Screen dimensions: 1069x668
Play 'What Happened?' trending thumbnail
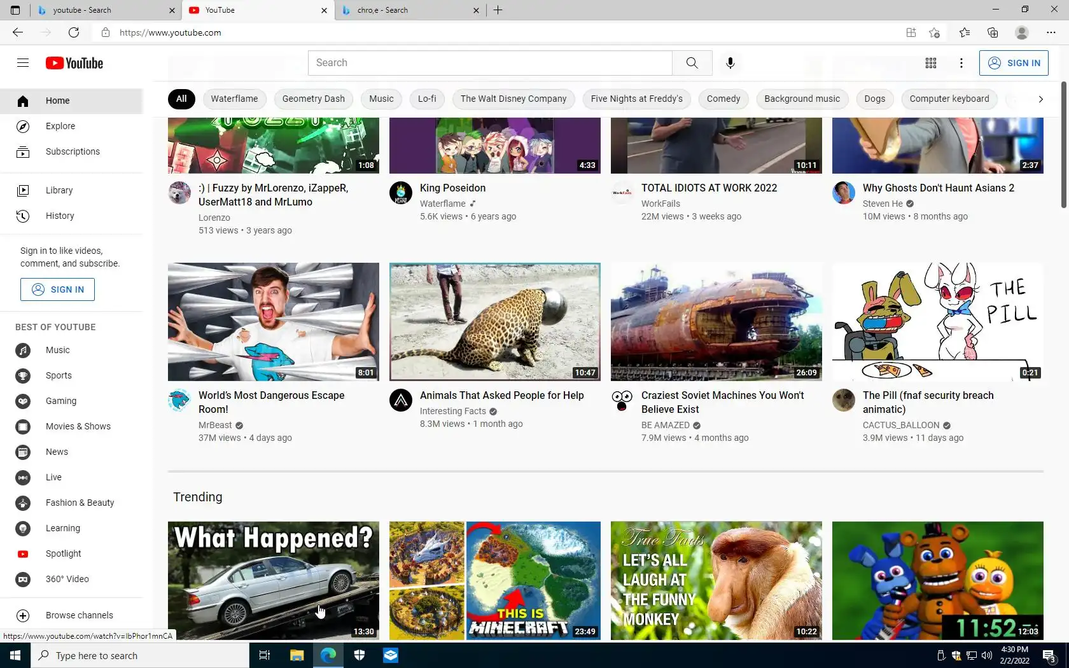274,580
